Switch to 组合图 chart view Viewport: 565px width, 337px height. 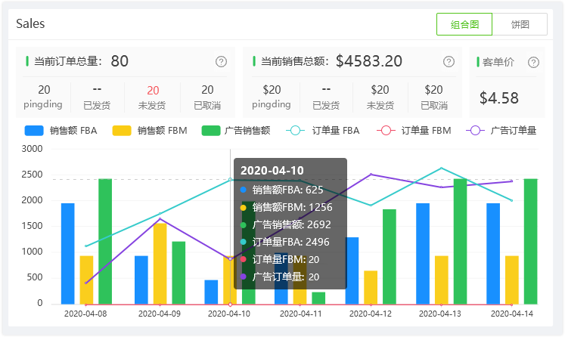tap(464, 24)
